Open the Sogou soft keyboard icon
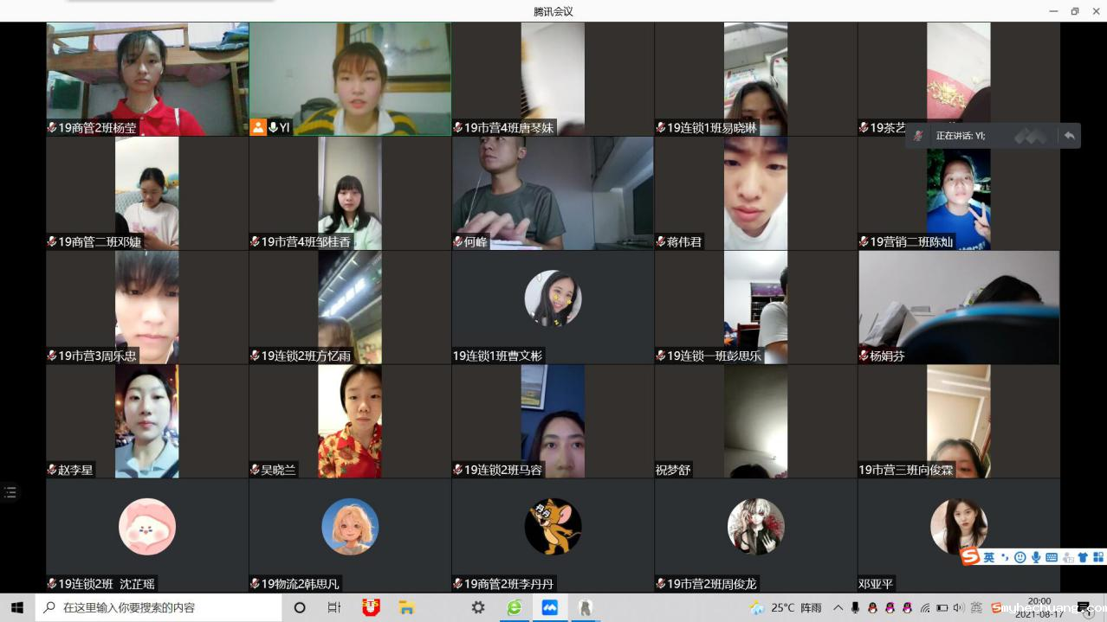 click(1052, 557)
